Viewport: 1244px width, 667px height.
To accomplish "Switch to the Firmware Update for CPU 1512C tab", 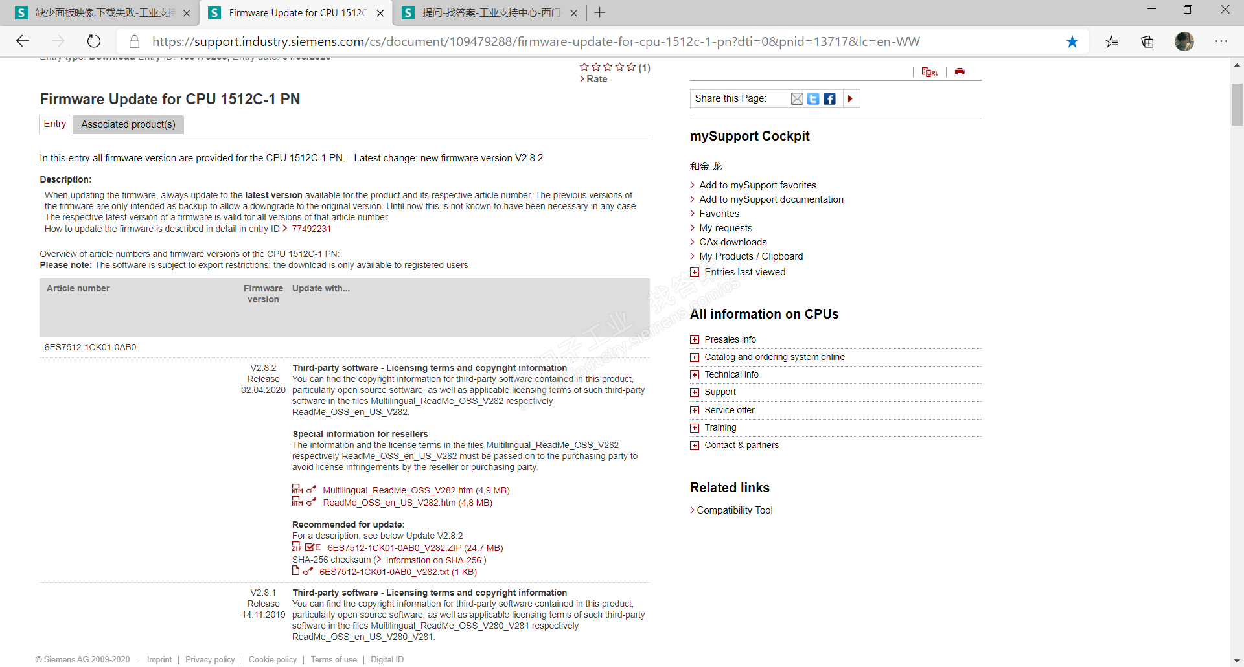I will click(x=296, y=13).
